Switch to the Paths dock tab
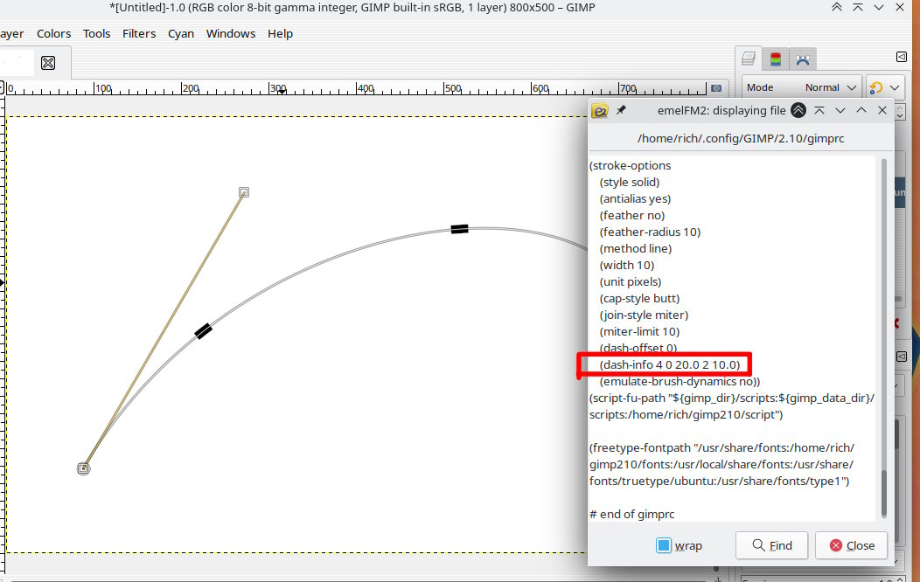Viewport: 920px width, 582px height. (x=803, y=59)
